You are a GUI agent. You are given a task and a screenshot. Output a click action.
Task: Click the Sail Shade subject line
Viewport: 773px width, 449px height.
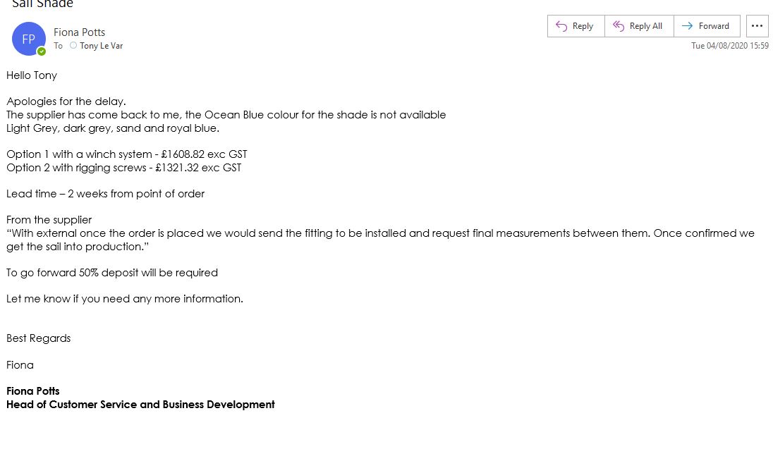coord(42,4)
